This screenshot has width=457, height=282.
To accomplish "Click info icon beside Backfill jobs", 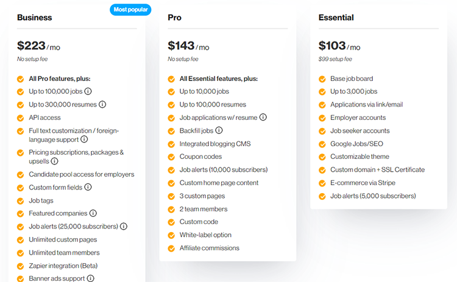I will [x=219, y=130].
